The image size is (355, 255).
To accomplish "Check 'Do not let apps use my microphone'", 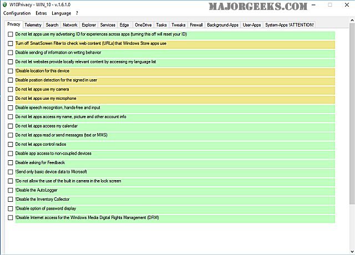I will click(x=11, y=99).
